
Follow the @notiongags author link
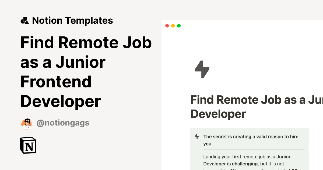pos(63,123)
